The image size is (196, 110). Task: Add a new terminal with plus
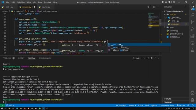[142, 58]
